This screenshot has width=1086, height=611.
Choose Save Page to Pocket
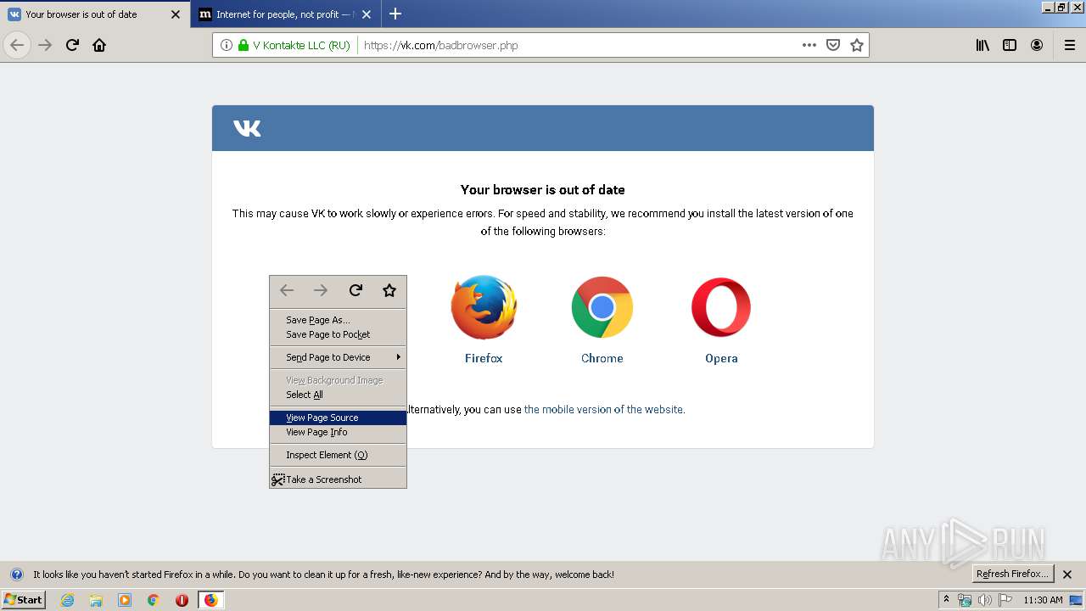pos(338,334)
